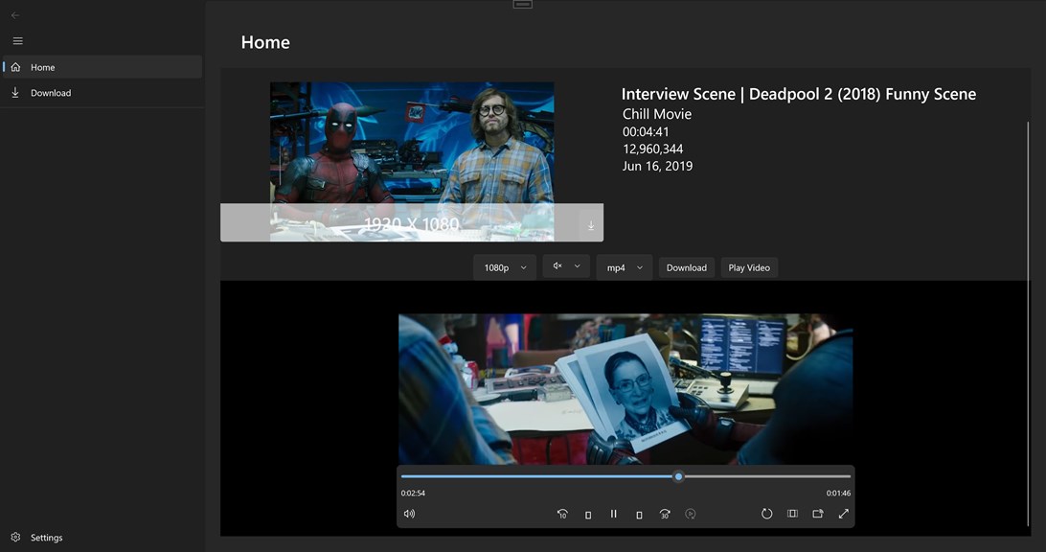This screenshot has height=552, width=1046.
Task: Open the 1080p quality dropdown
Action: [x=505, y=267]
